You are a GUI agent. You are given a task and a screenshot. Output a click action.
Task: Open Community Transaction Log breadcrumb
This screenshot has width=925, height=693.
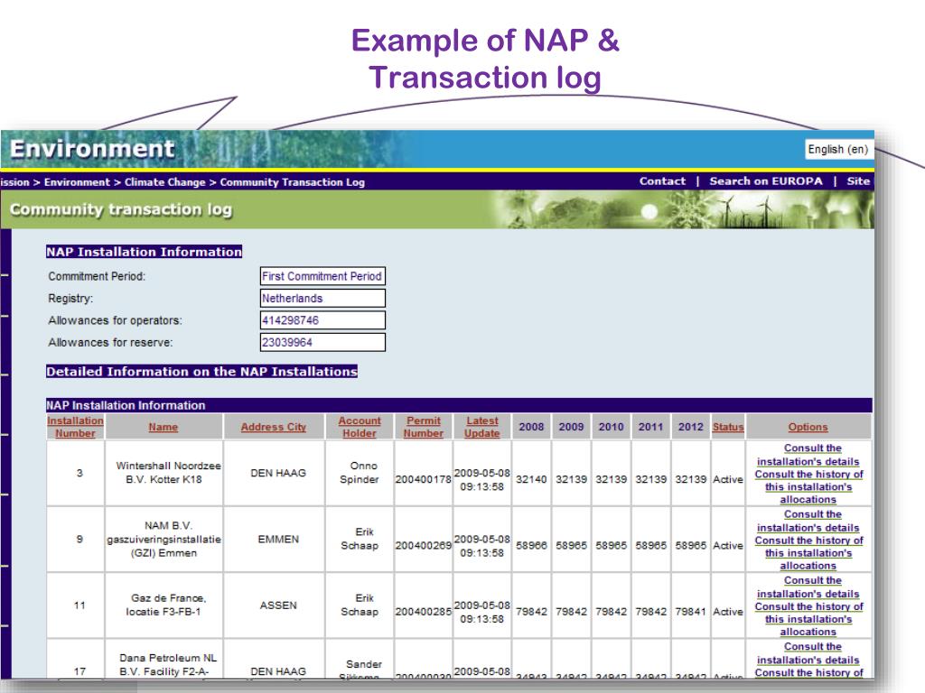pyautogui.click(x=292, y=182)
